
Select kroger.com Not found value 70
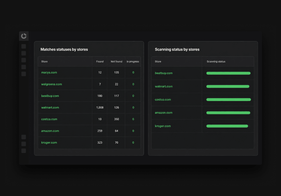(x=117, y=143)
